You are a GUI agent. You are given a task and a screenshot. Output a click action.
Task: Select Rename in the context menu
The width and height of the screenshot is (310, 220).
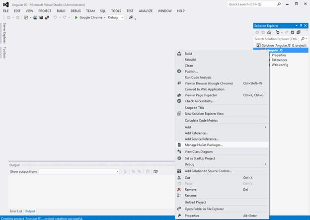222,196
